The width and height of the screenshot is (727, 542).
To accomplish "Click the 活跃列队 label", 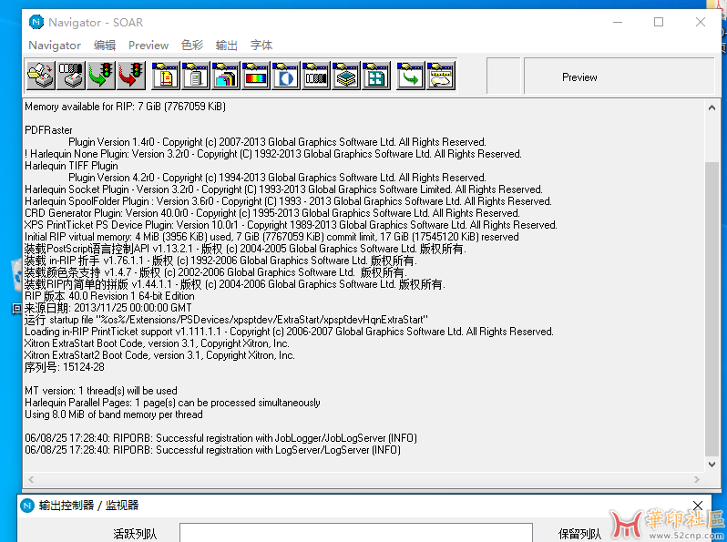I will 135,534.
